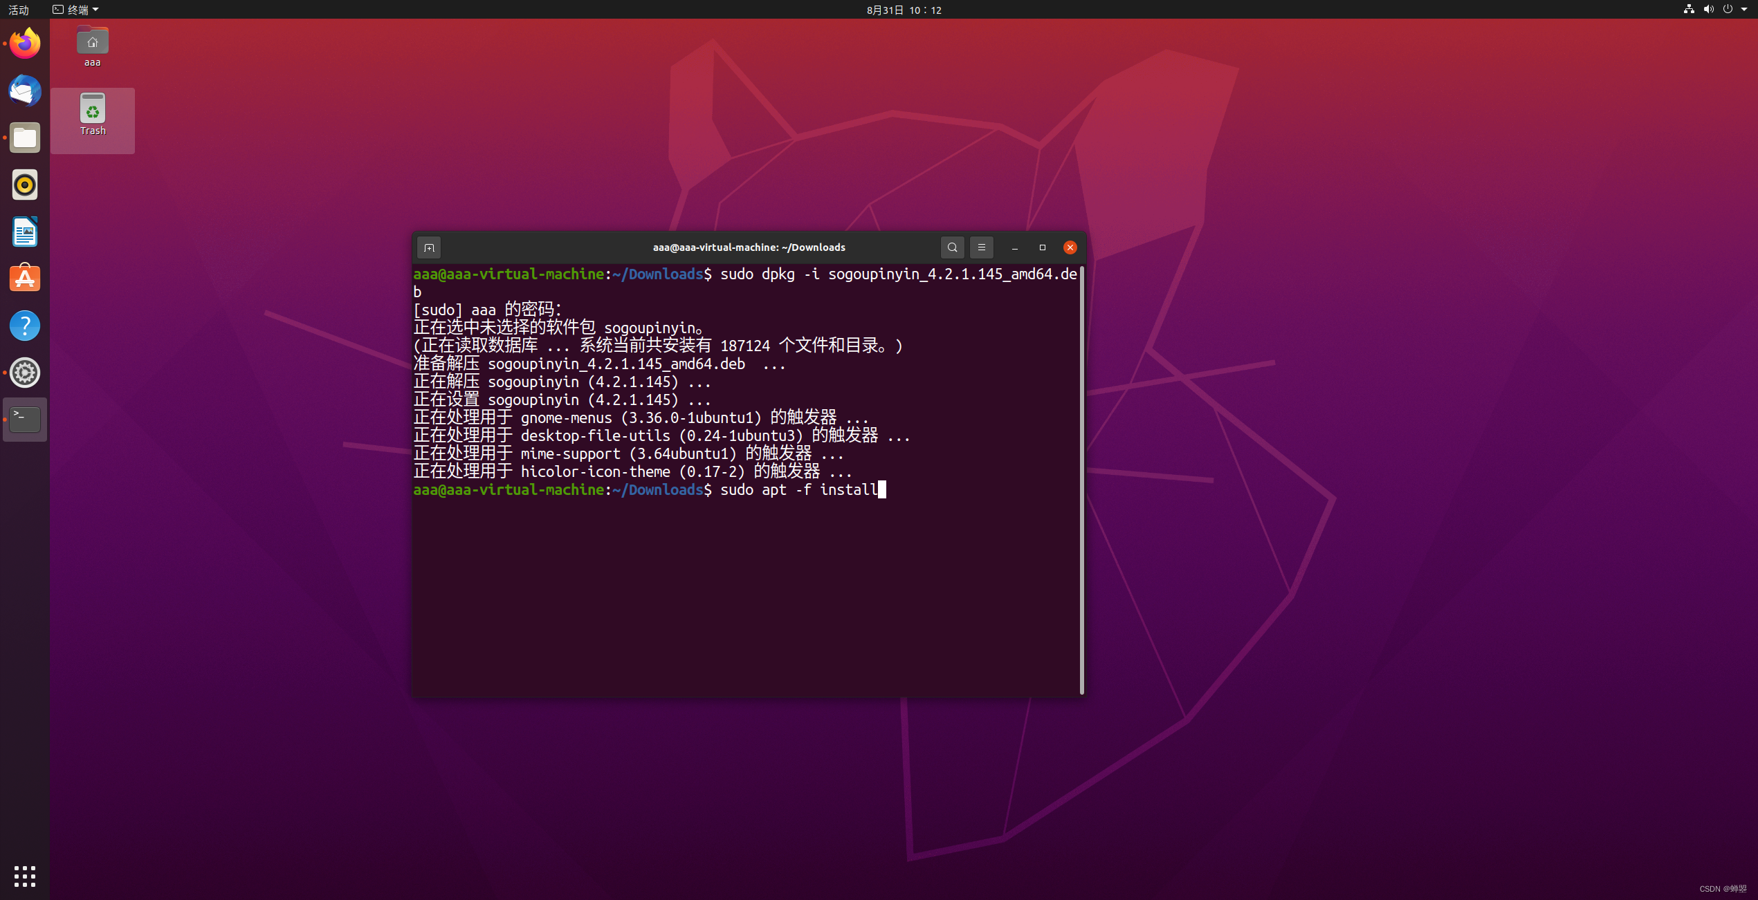Click the Activities (活动) button
1758x900 pixels.
(x=19, y=10)
